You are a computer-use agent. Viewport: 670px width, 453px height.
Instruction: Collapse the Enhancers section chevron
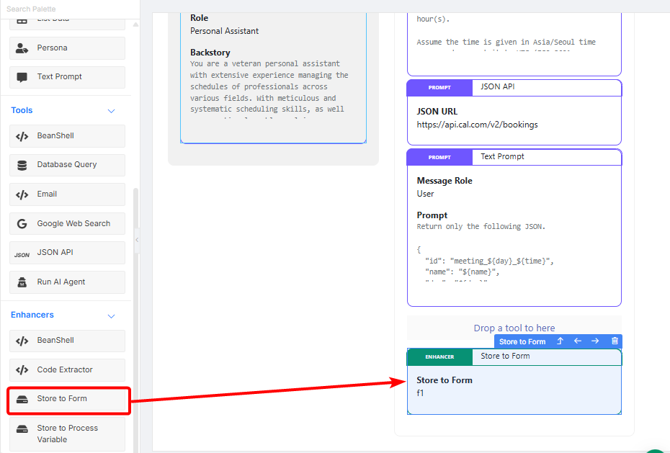coord(111,315)
